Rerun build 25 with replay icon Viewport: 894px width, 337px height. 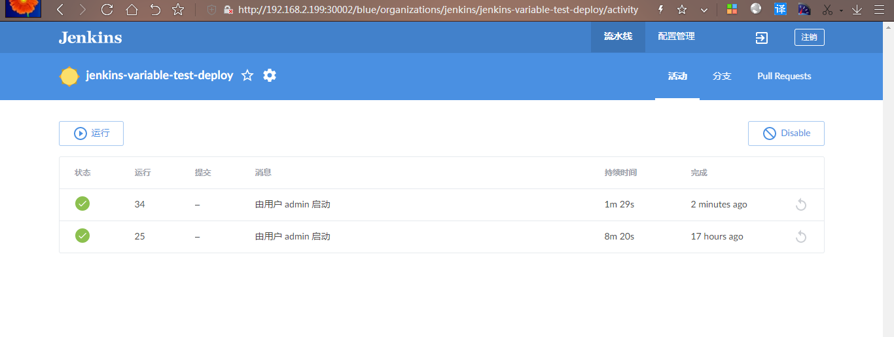point(800,237)
